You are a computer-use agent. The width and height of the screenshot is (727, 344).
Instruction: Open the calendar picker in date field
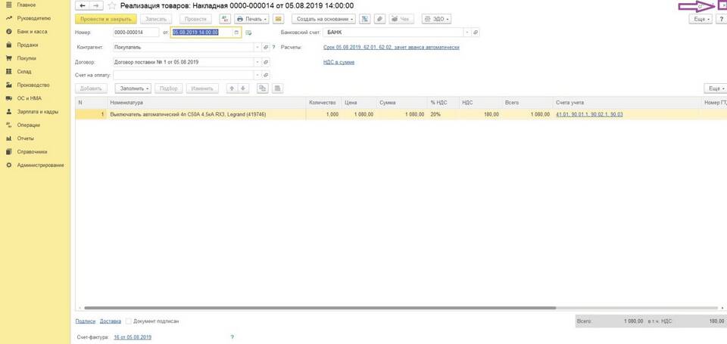(237, 33)
